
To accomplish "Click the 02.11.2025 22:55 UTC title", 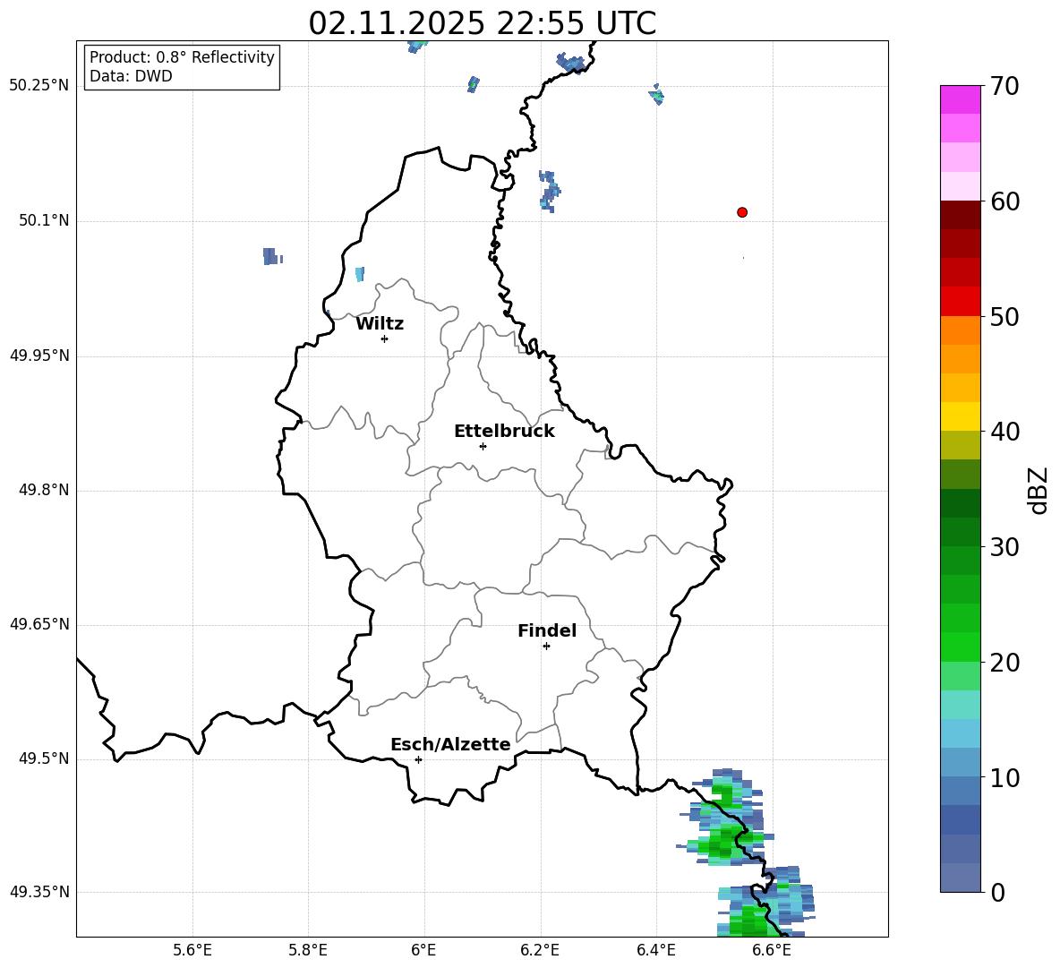I will [482, 23].
